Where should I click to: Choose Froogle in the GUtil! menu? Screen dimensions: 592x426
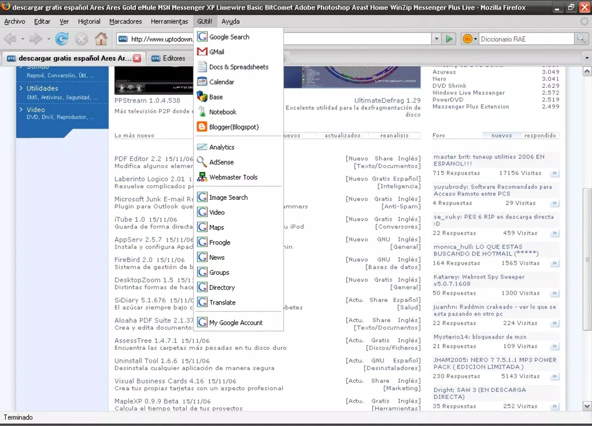tap(238, 242)
